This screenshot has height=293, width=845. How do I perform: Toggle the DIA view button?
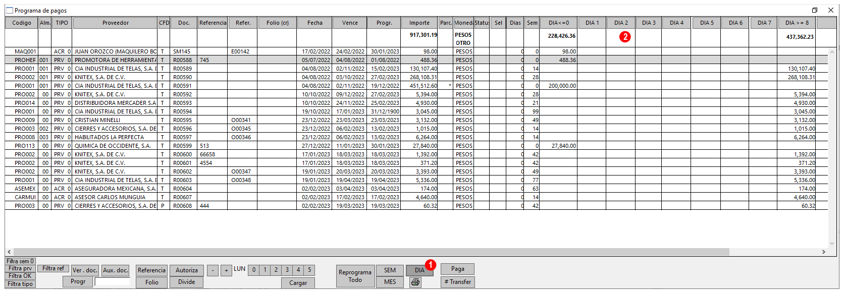[x=419, y=270]
